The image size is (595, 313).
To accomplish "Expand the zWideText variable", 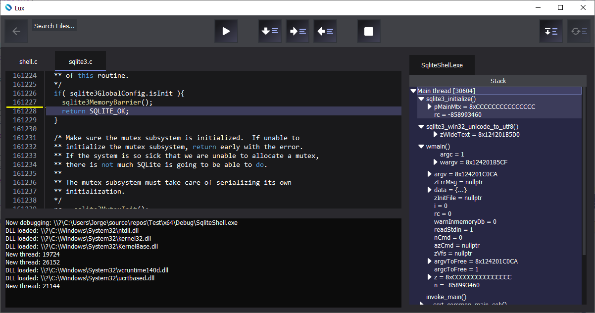I will [436, 135].
